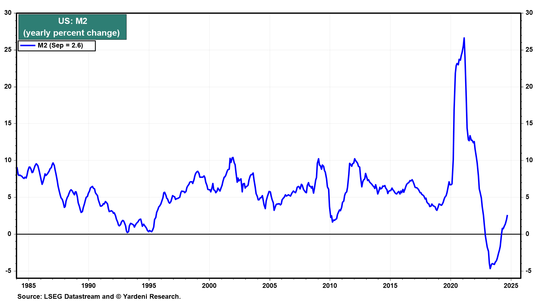Click the left y-axis label 0

10,234
